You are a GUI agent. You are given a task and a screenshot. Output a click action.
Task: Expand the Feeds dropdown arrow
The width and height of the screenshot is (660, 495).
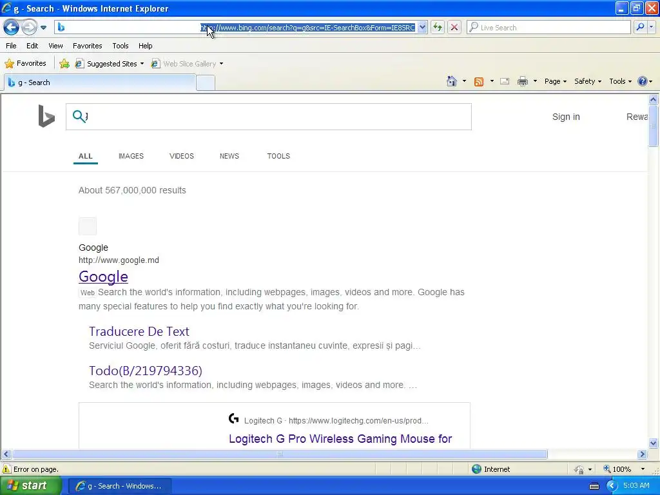pyautogui.click(x=492, y=81)
